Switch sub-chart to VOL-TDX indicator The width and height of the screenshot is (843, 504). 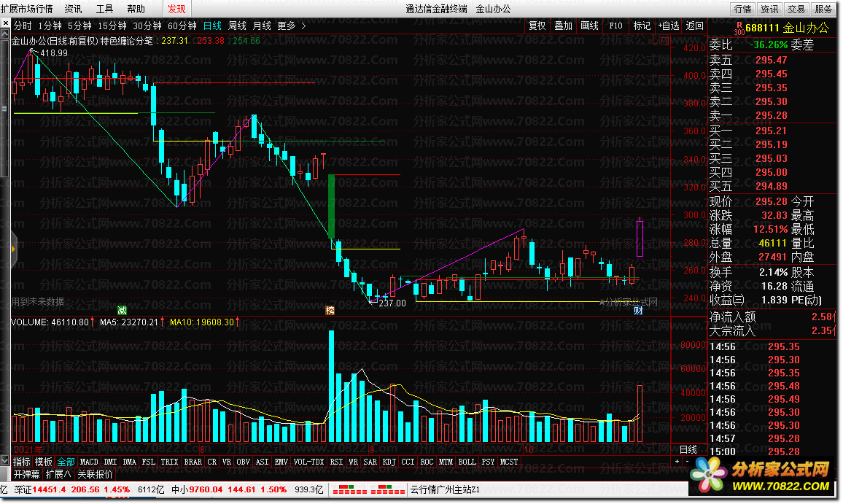pyautogui.click(x=308, y=462)
